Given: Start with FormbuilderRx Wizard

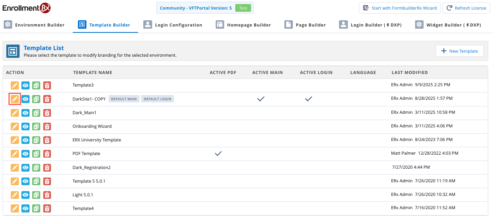Looking at the screenshot, I should click(x=400, y=8).
